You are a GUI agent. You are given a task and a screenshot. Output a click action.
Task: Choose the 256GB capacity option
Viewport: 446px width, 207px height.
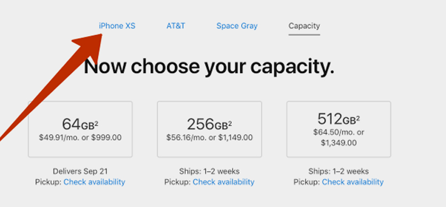(209, 129)
